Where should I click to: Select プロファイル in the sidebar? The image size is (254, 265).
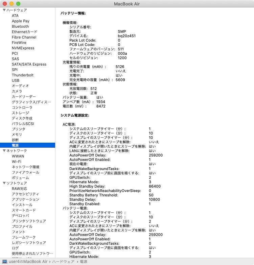pos(22,226)
